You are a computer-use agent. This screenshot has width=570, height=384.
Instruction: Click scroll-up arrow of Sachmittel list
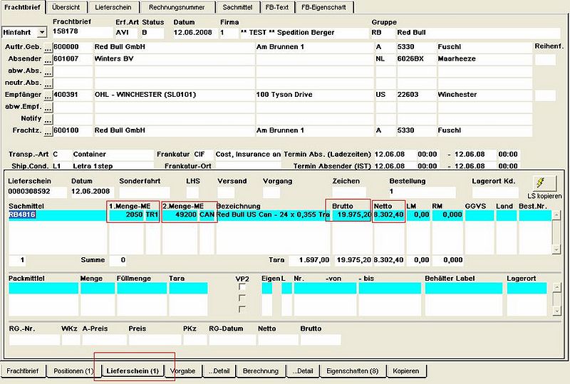click(556, 215)
